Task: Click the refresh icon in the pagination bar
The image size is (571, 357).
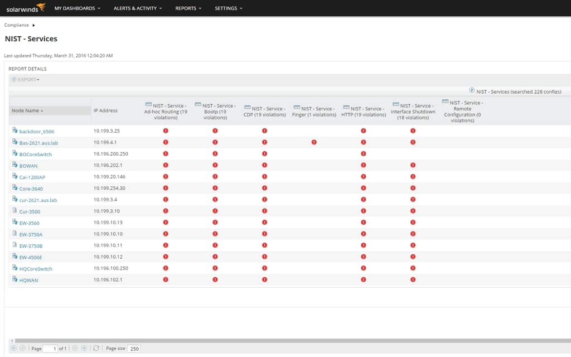Action: click(95, 348)
